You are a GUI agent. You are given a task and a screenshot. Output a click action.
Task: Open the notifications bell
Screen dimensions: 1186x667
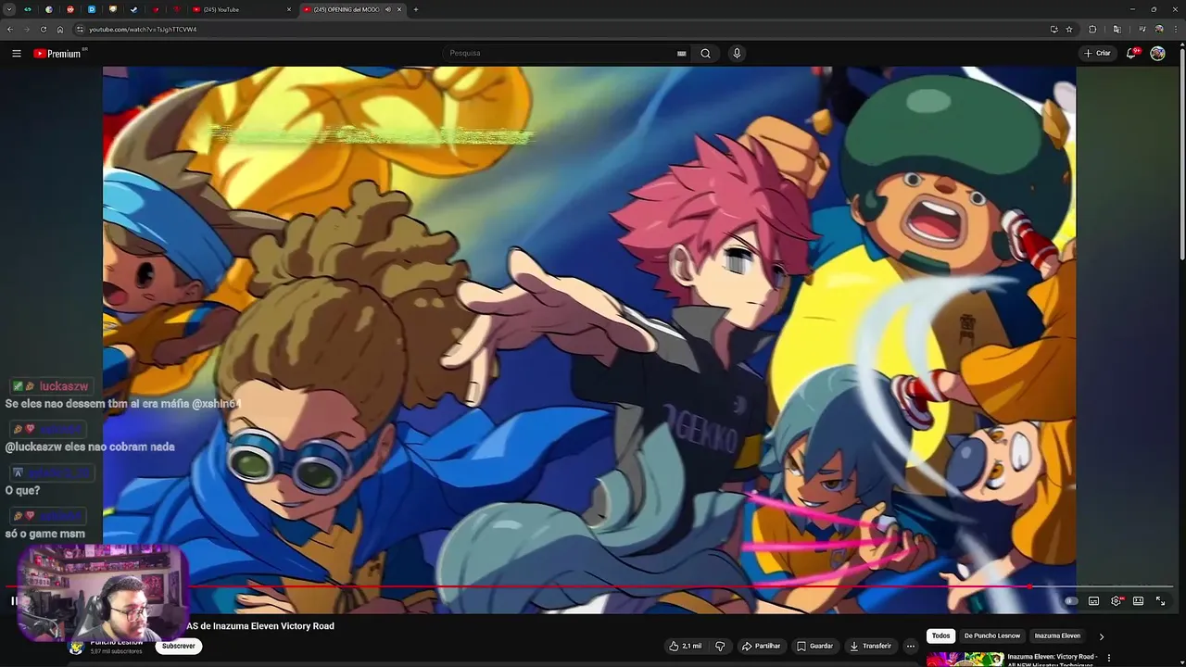pyautogui.click(x=1131, y=54)
